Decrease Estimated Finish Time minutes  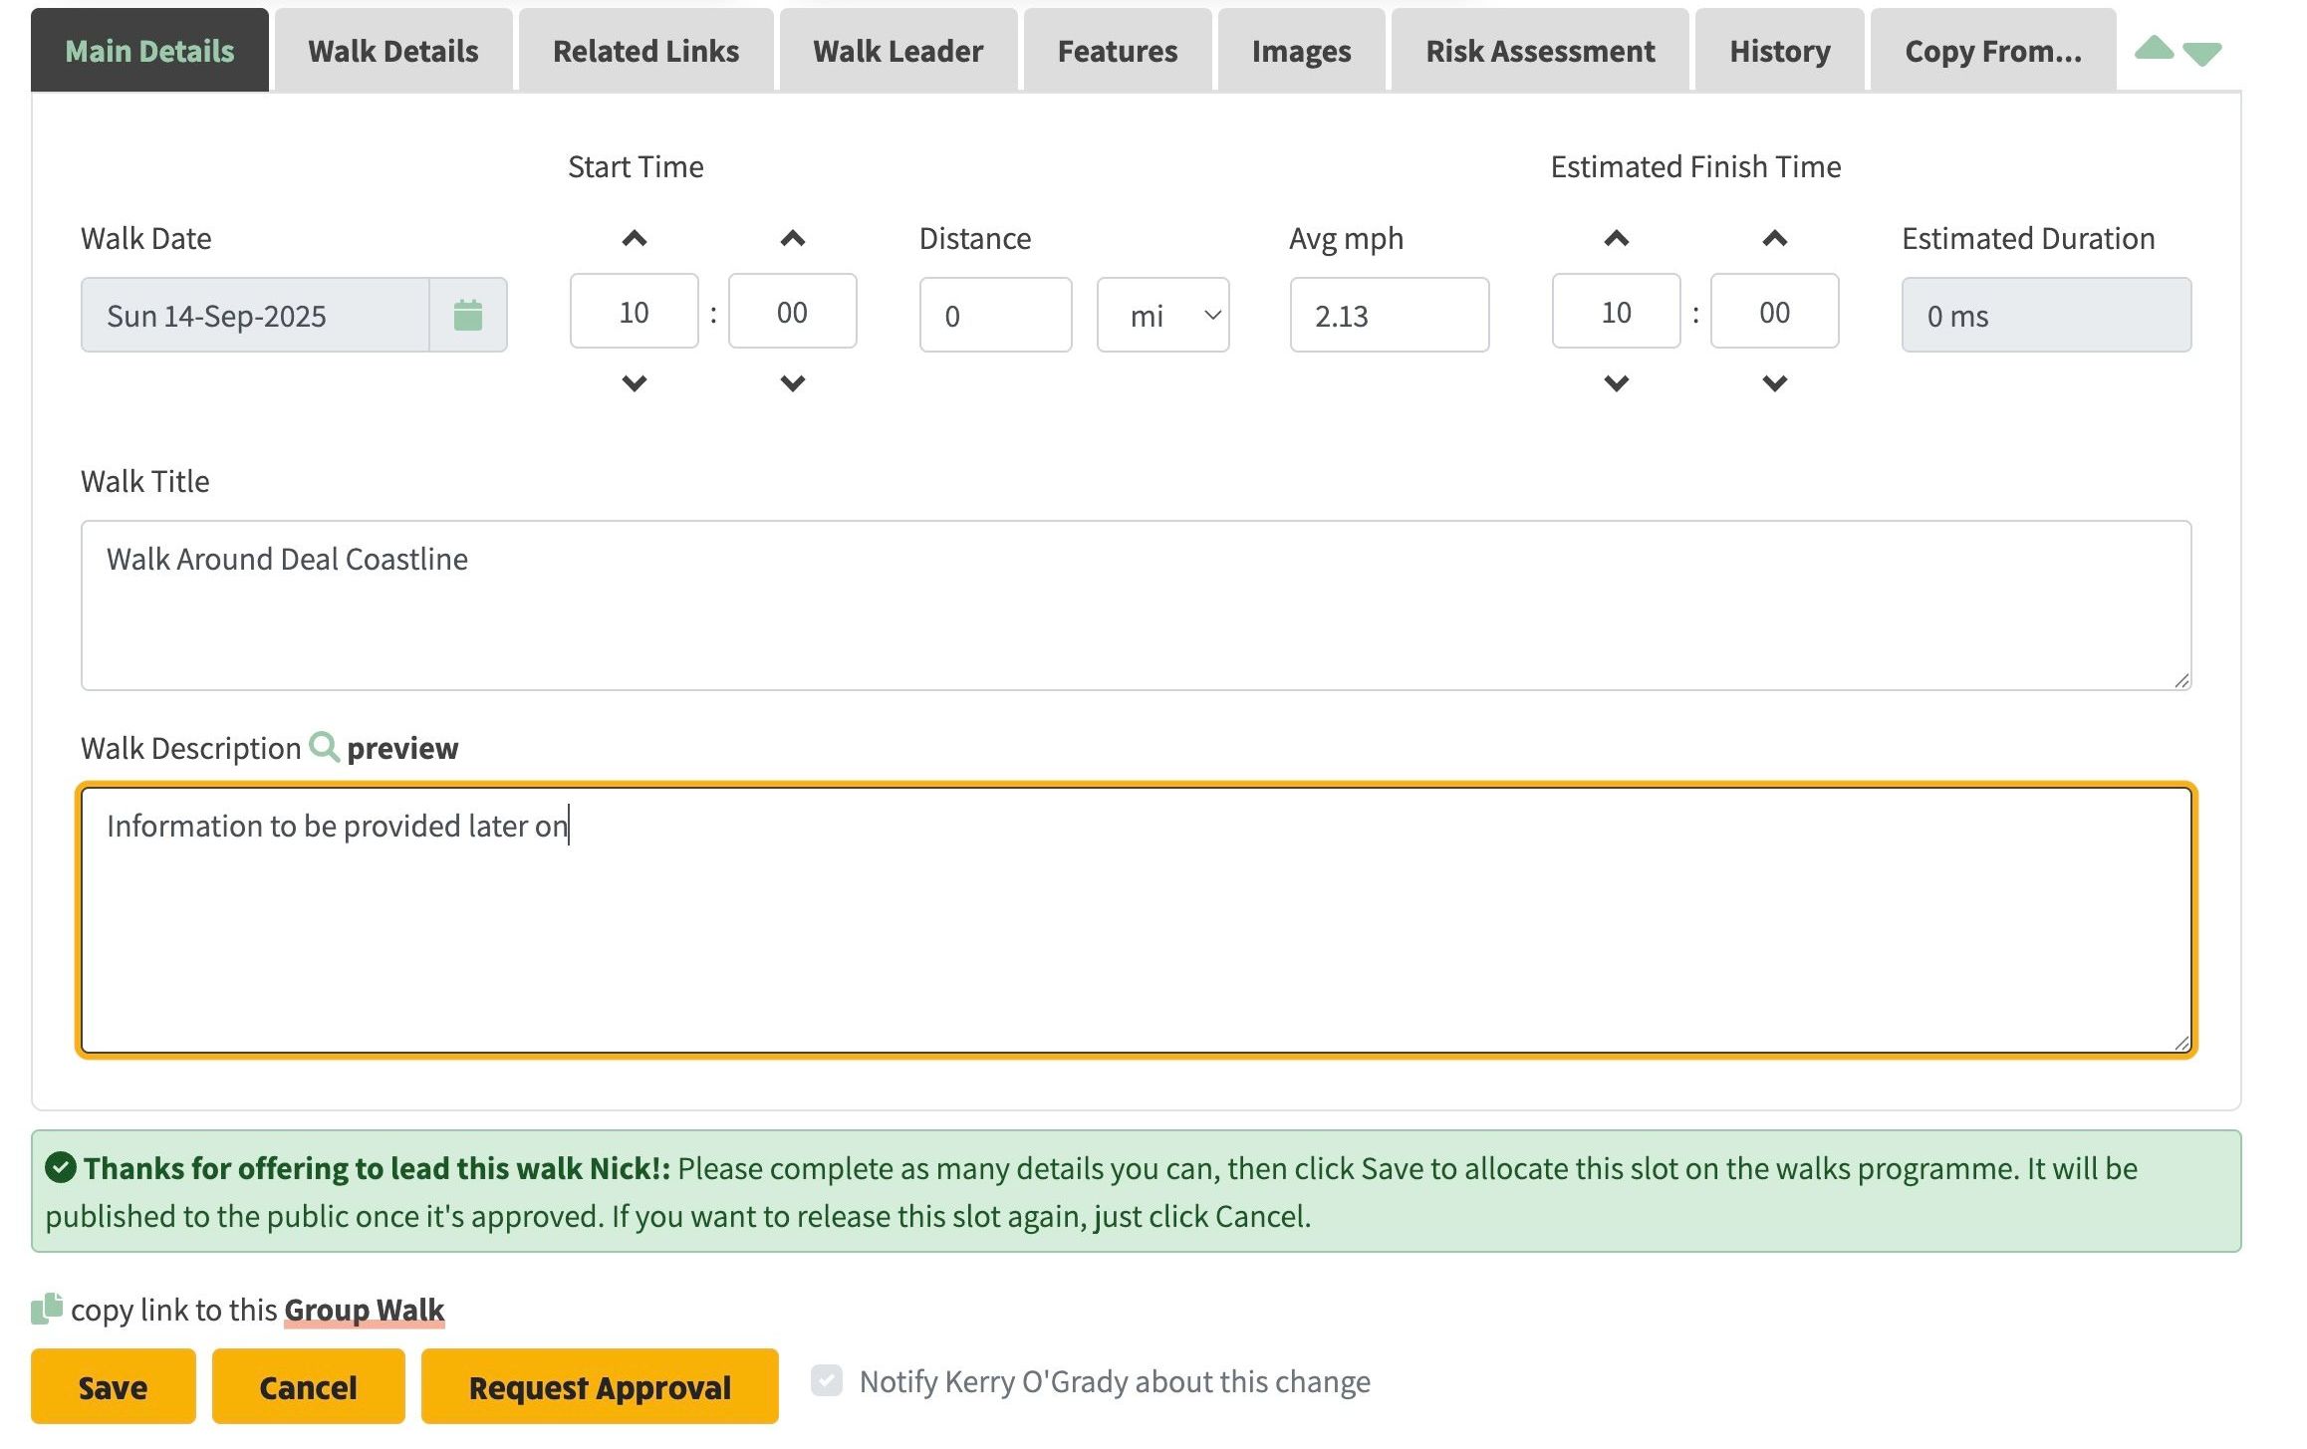click(x=1775, y=382)
